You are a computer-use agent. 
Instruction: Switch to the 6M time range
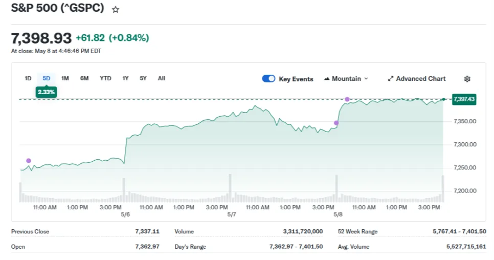coord(84,78)
